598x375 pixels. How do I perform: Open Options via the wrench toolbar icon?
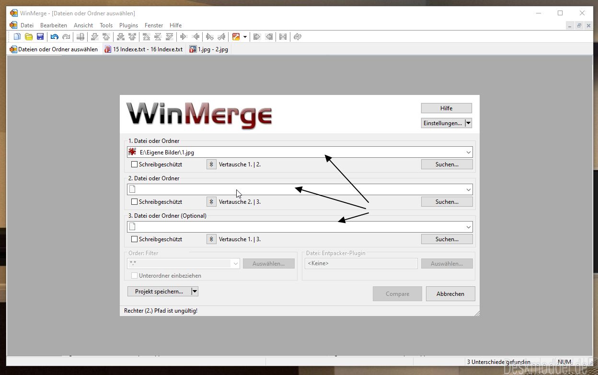click(x=236, y=36)
